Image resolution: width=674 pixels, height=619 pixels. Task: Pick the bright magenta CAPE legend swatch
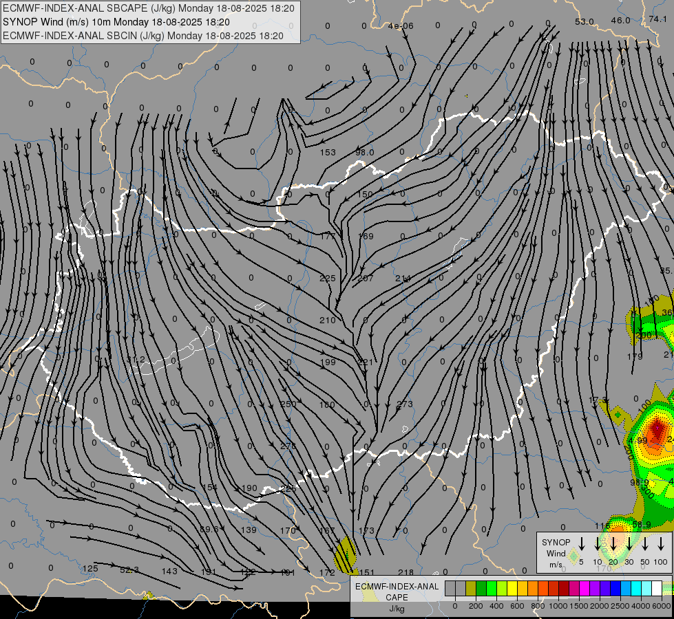pos(585,589)
